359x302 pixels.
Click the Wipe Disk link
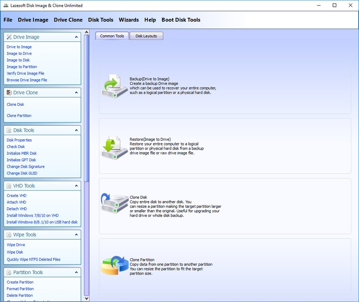[15, 252]
